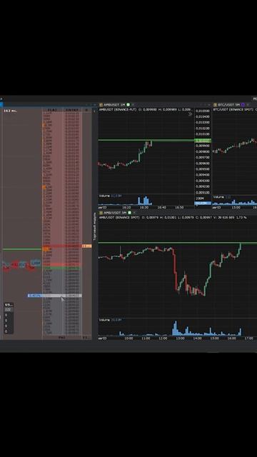This screenshot has height=457, width=257.
Task: Click double-chevron icon on AMB/USDT 1M chart
Action: point(191,114)
